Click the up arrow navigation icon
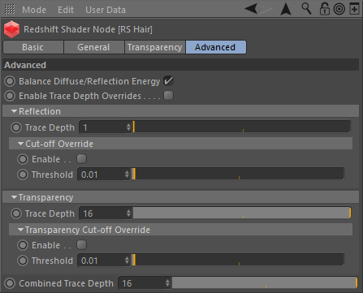The height and width of the screenshot is (293, 363). (x=286, y=9)
